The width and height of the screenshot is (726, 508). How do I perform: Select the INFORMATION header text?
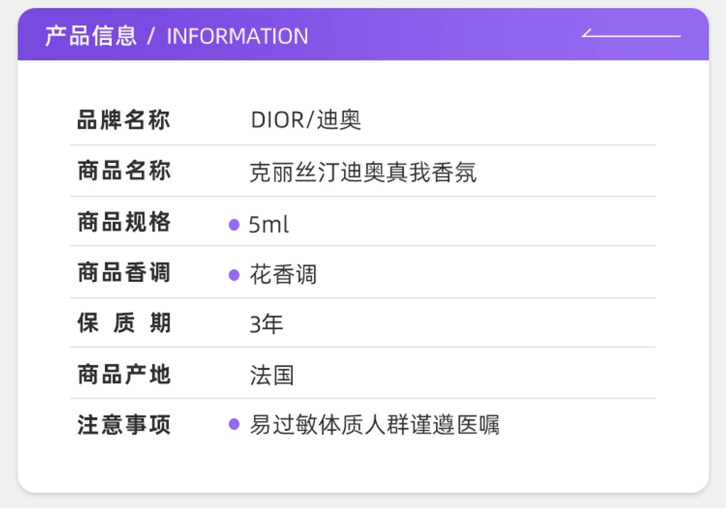(238, 37)
